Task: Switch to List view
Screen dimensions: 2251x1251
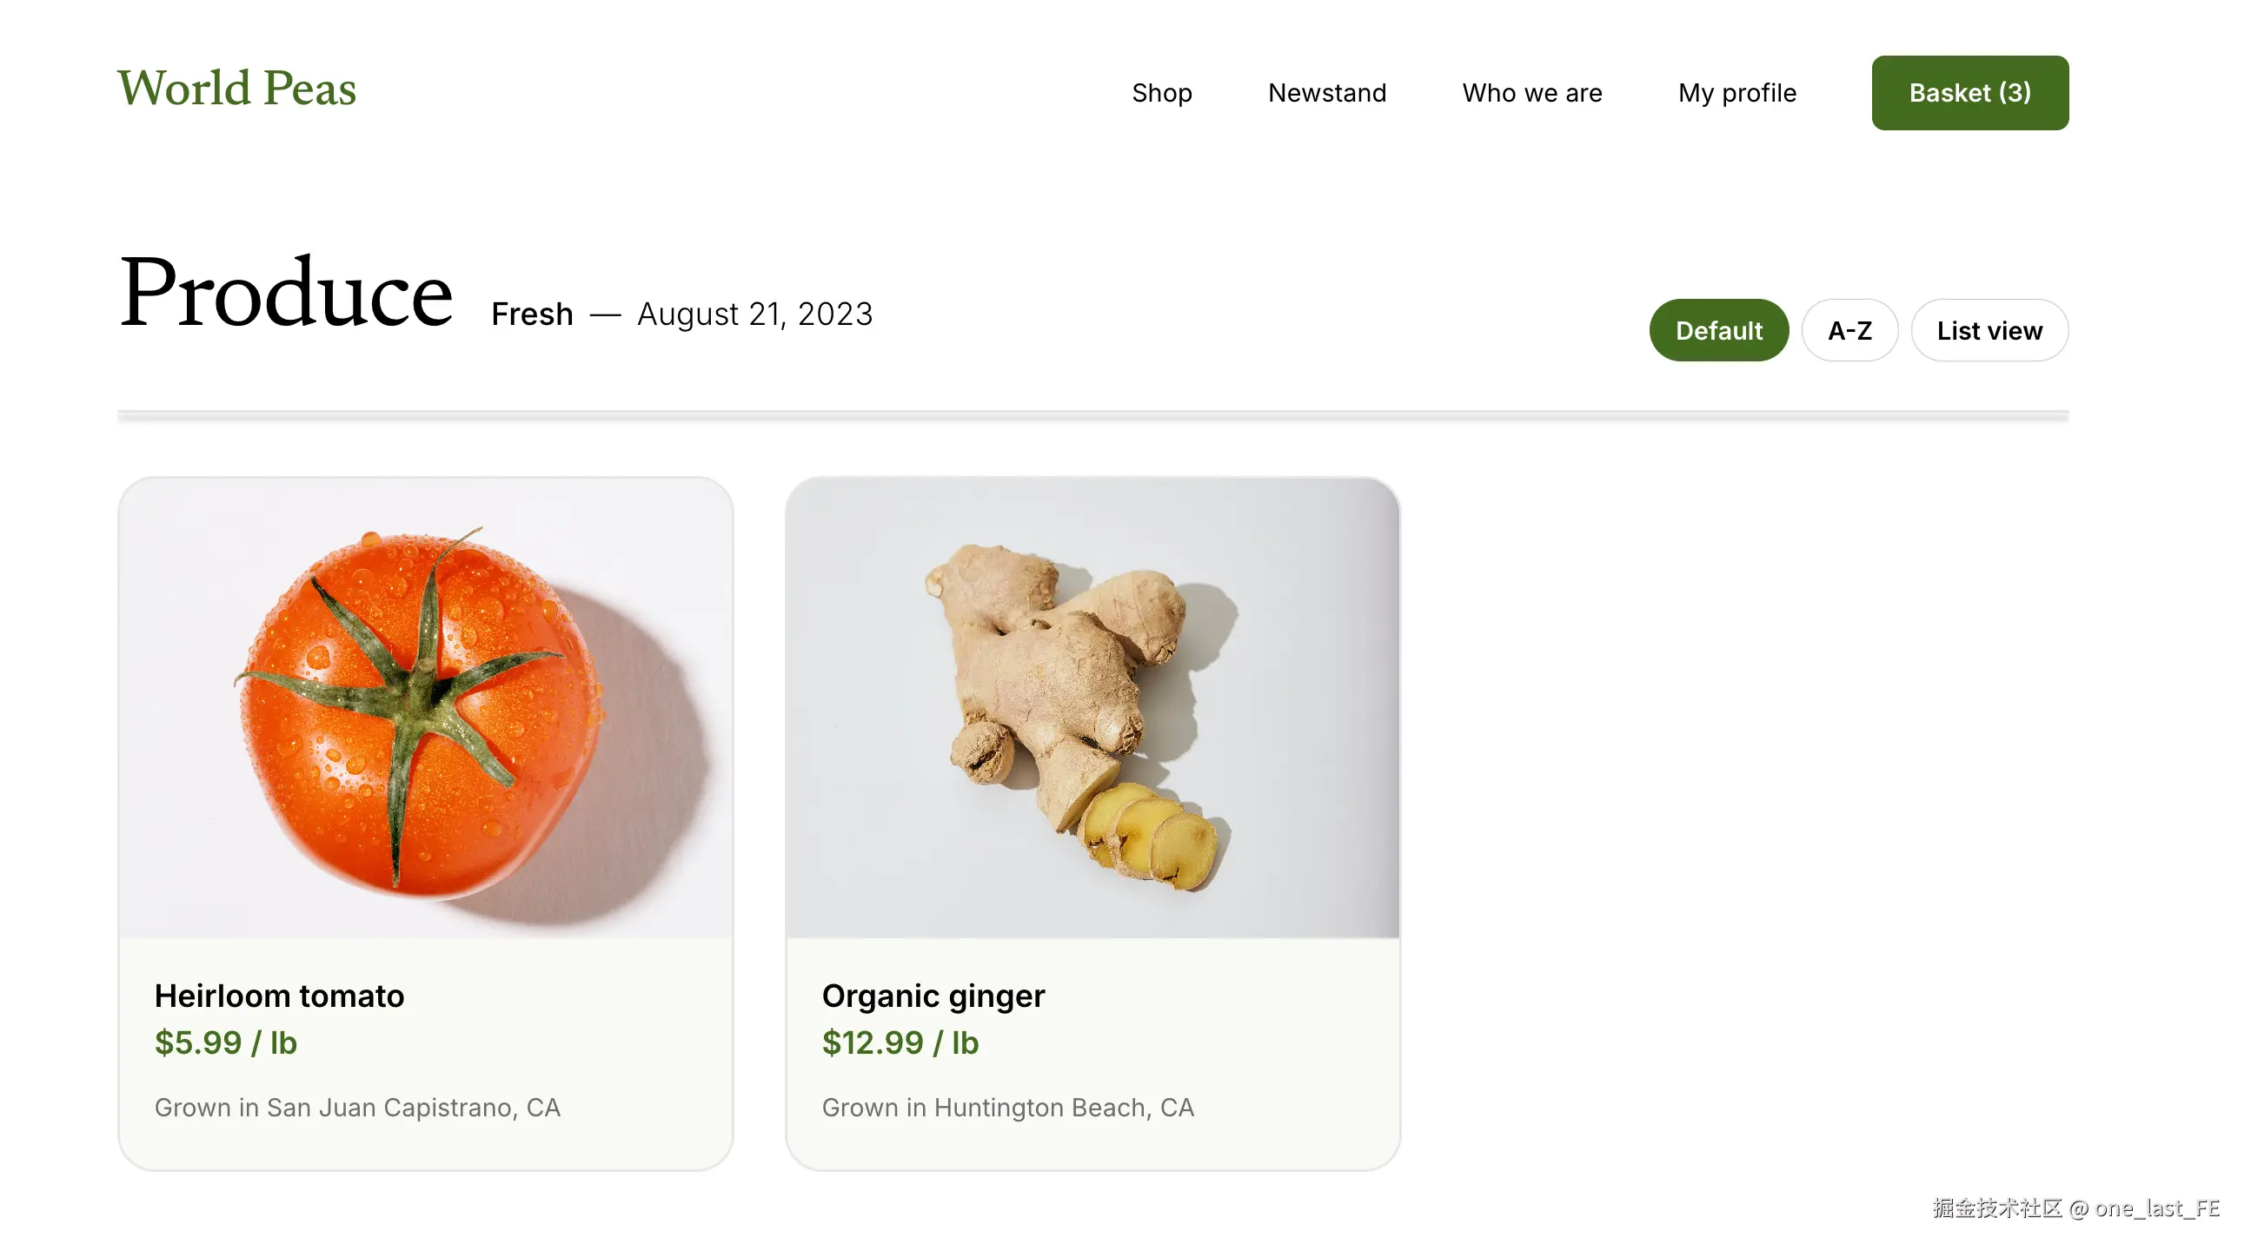Action: coord(1989,330)
